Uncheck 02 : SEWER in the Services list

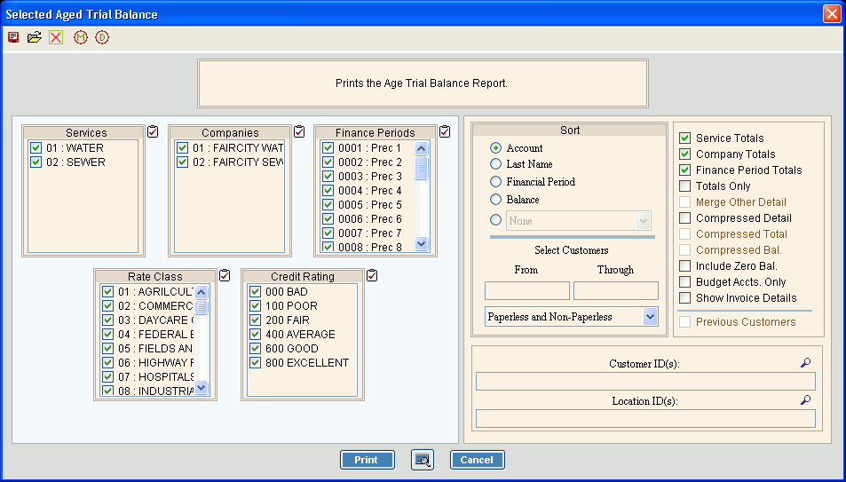pos(36,162)
